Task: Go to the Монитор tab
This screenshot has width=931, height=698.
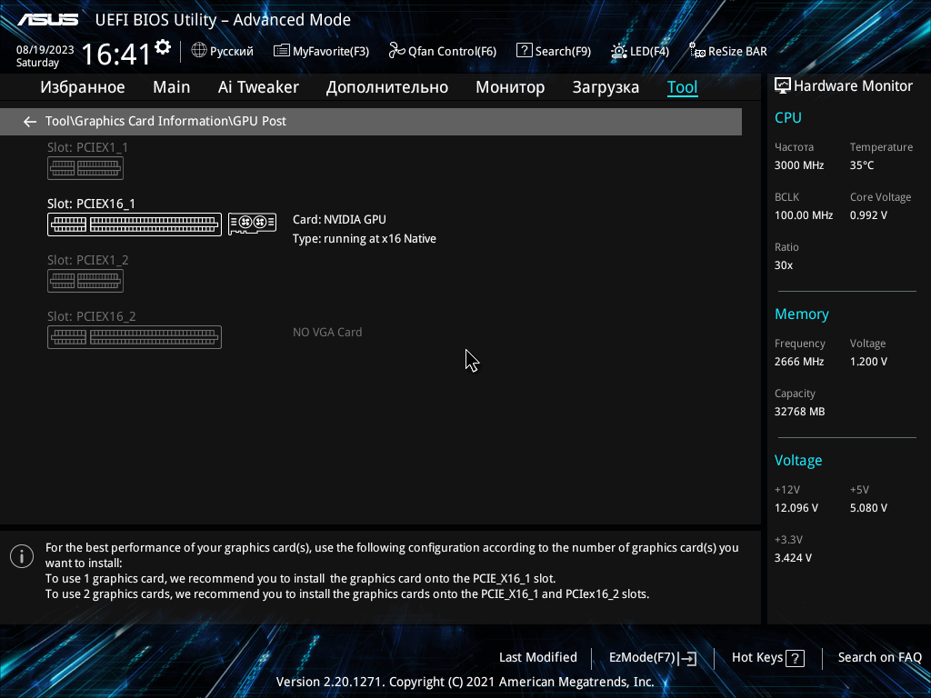Action: pos(510,87)
